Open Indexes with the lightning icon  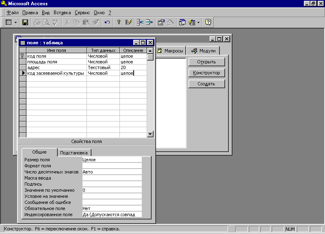(x=128, y=22)
